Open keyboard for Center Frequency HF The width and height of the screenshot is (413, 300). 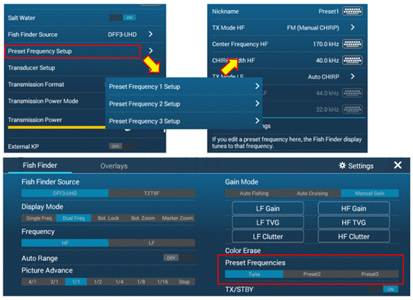352,44
